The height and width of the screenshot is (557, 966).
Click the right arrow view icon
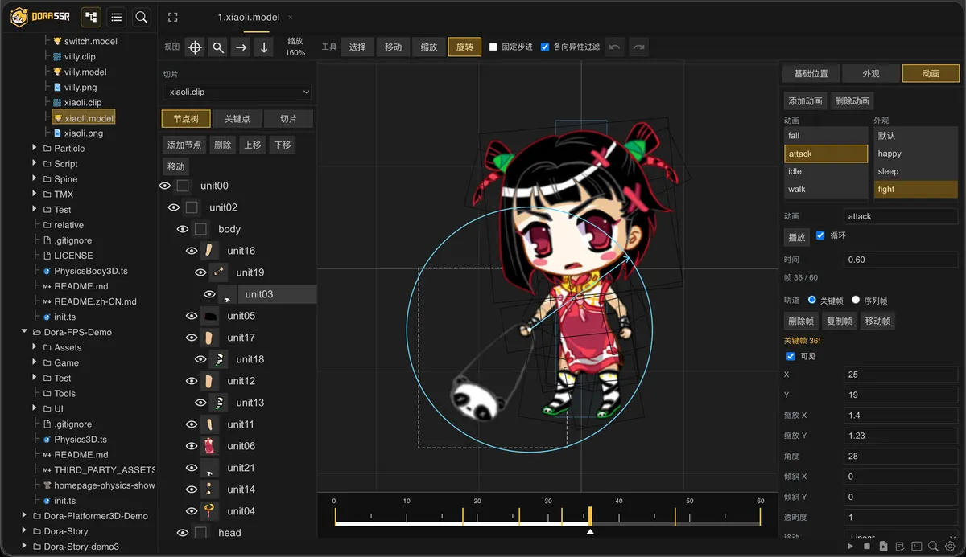coord(241,47)
